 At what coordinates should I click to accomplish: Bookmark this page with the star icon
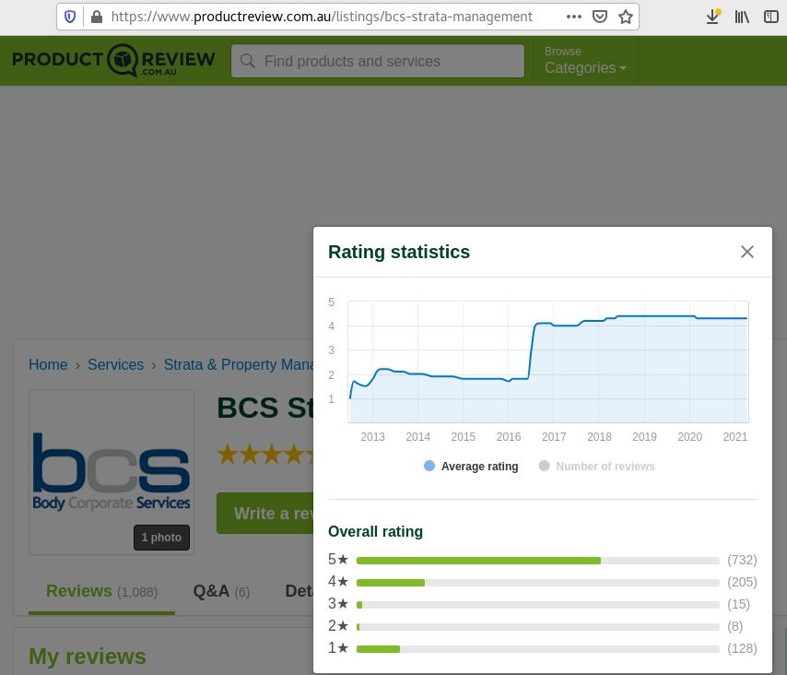pos(626,18)
